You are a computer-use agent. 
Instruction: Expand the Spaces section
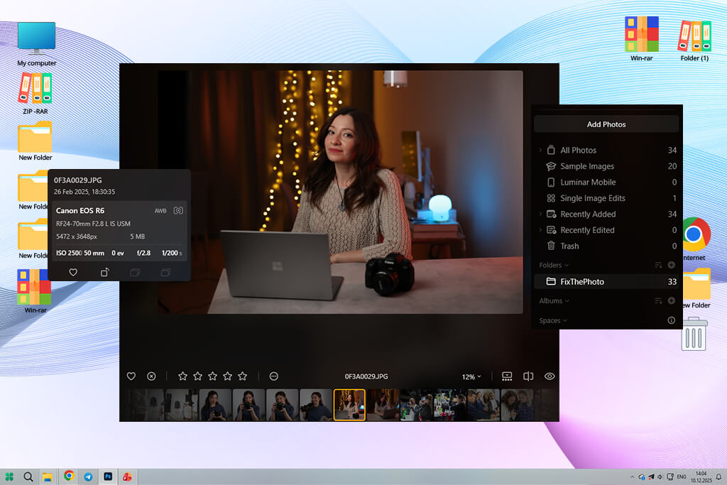tap(553, 320)
